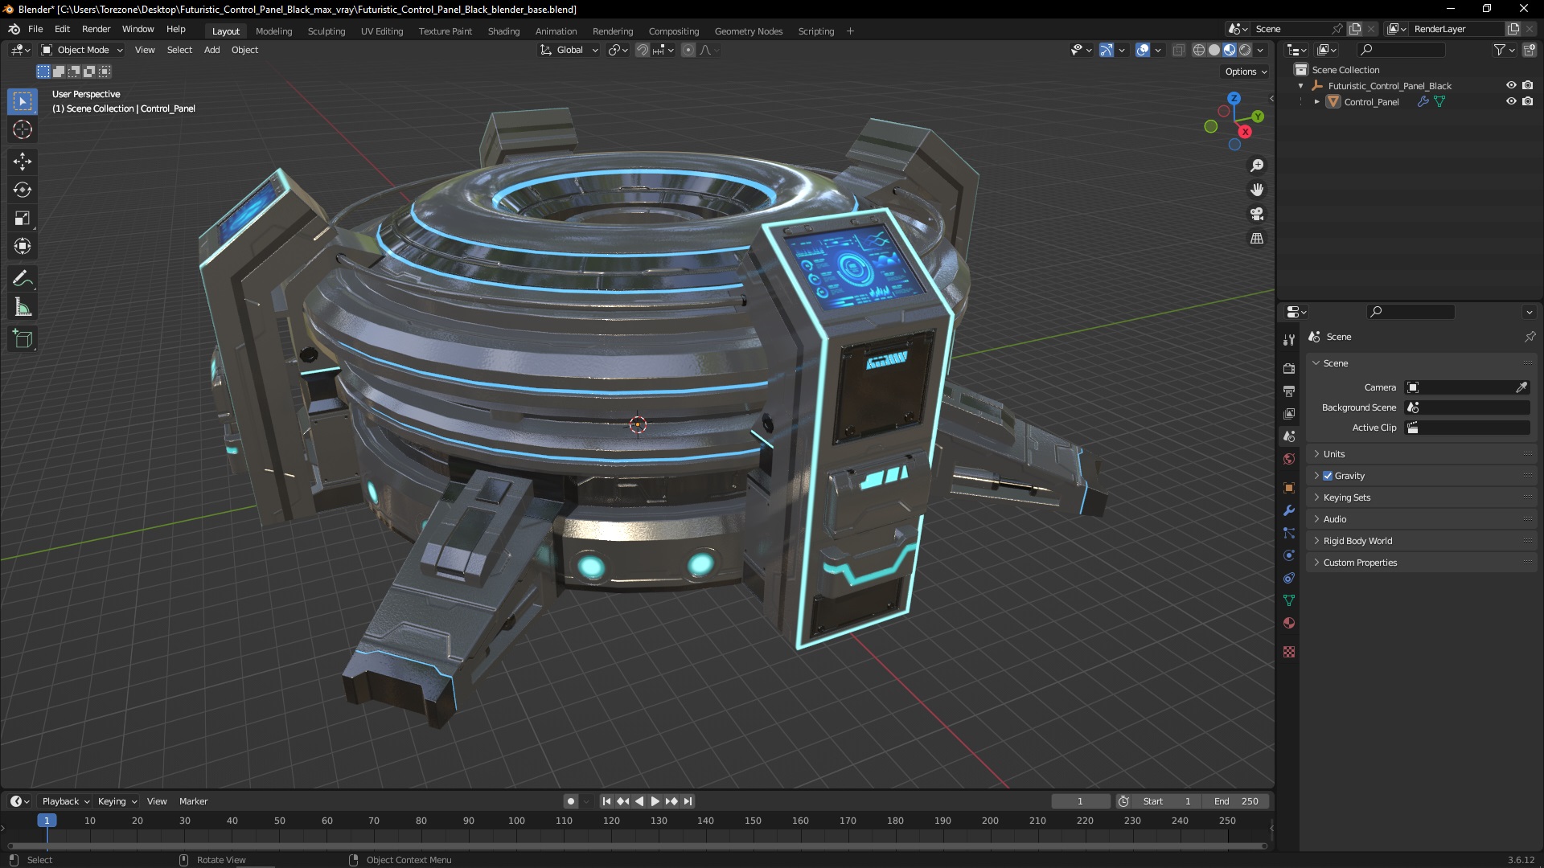Click the Annotate tool icon
This screenshot has width=1544, height=868.
click(x=23, y=276)
